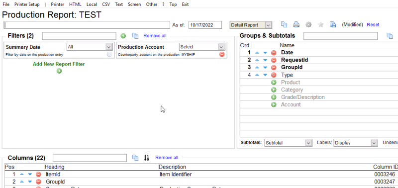Move Type group up

(x=257, y=75)
